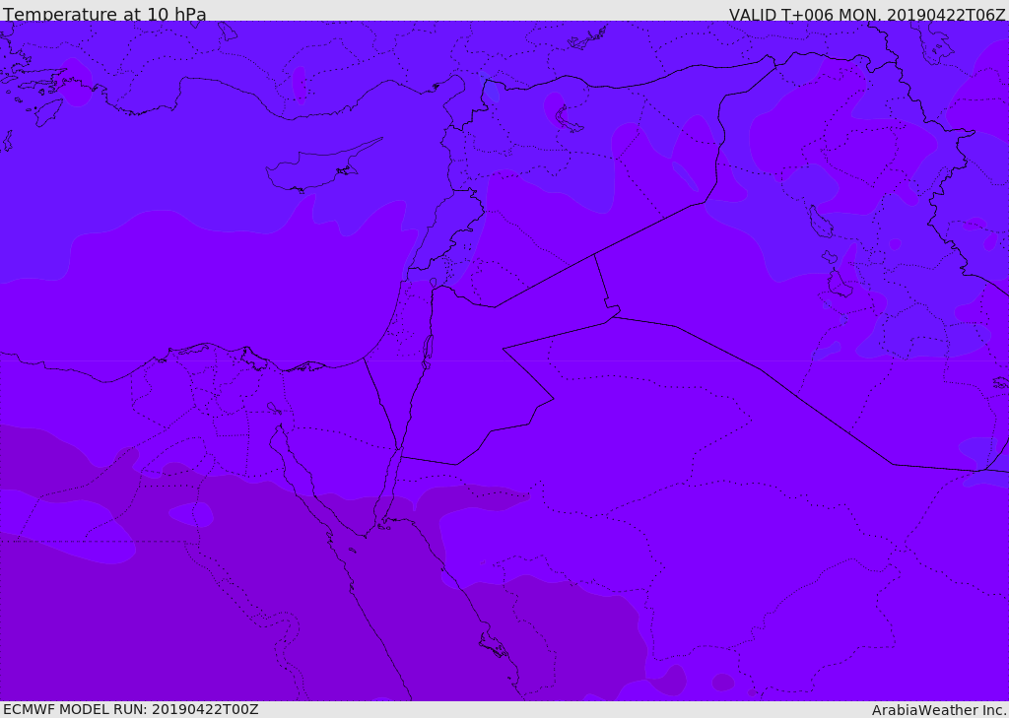Click the 'ECMWF MODEL RUN: 20190422T00Z' label
The height and width of the screenshot is (718, 1009).
pos(131,709)
